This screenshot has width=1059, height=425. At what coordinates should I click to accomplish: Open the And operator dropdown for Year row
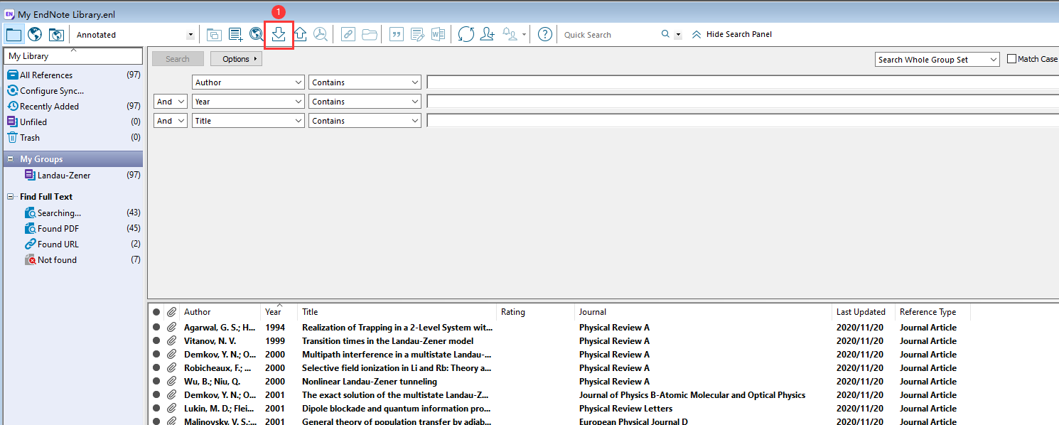pyautogui.click(x=171, y=102)
